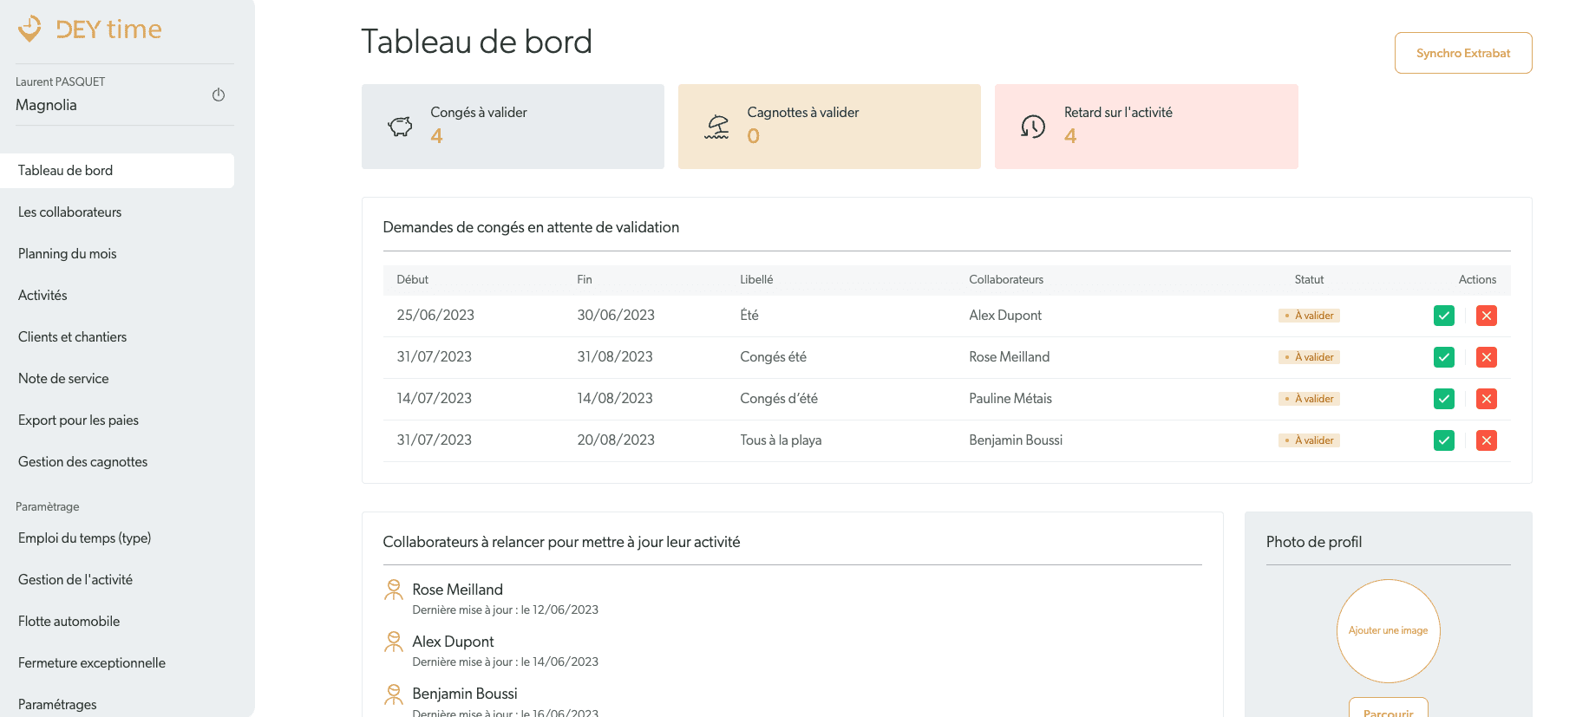The height and width of the screenshot is (717, 1589).
Task: Approve Alex Dupont's leave with green check
Action: (x=1444, y=316)
